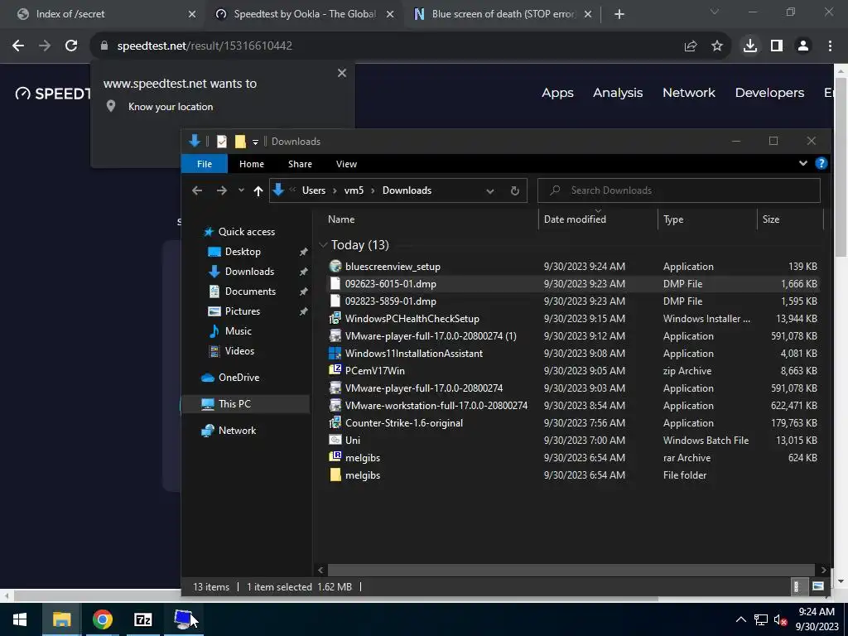This screenshot has width=848, height=636.
Task: Switch to details view layout icon
Action: 796,586
